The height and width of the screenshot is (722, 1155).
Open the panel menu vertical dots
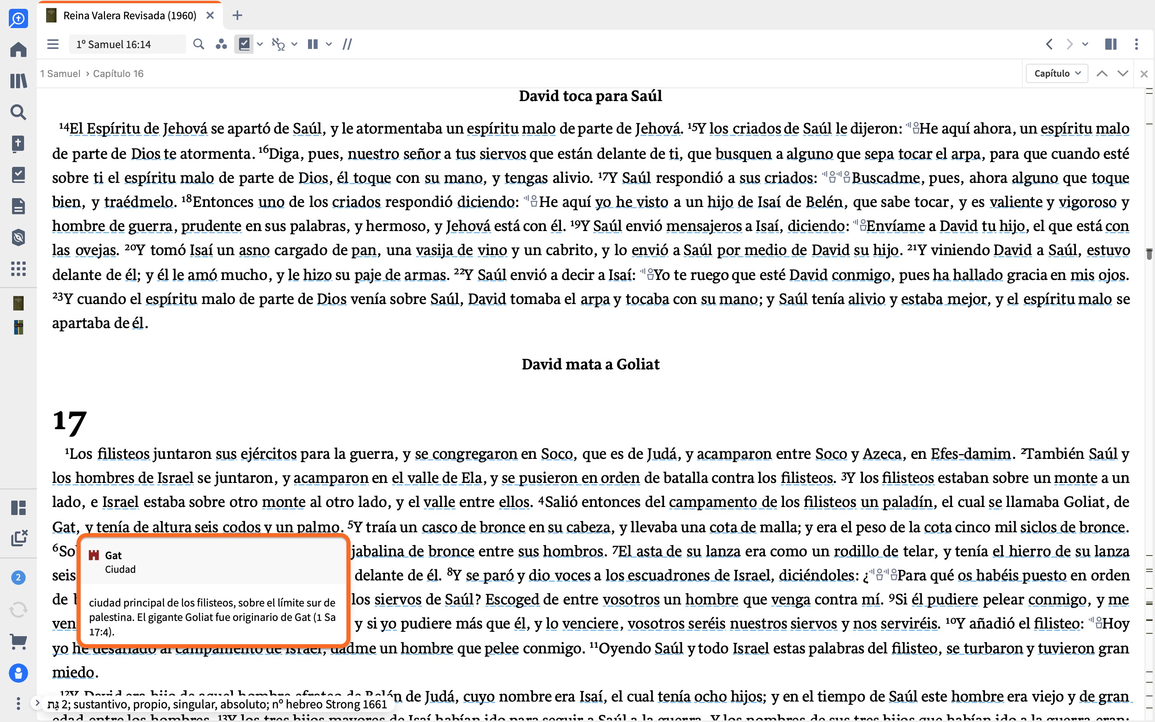click(1137, 45)
